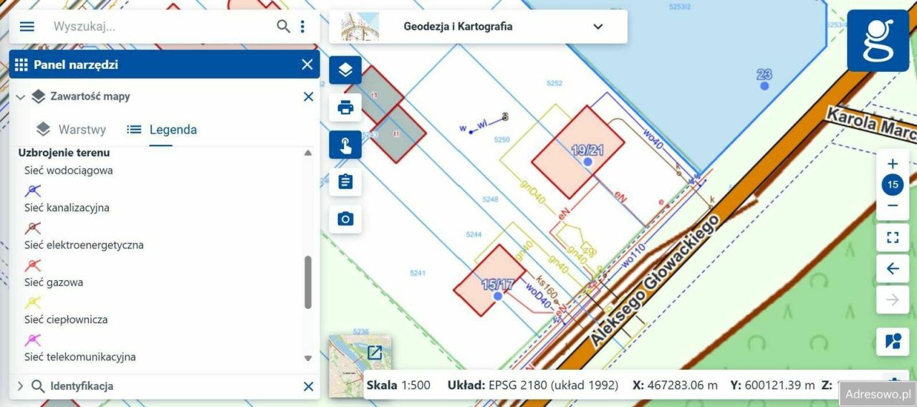Click the print map button
Image resolution: width=917 pixels, height=407 pixels.
tap(345, 107)
